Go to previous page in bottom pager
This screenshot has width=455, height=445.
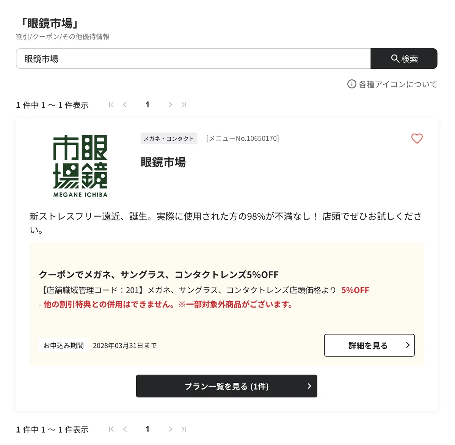(x=125, y=429)
